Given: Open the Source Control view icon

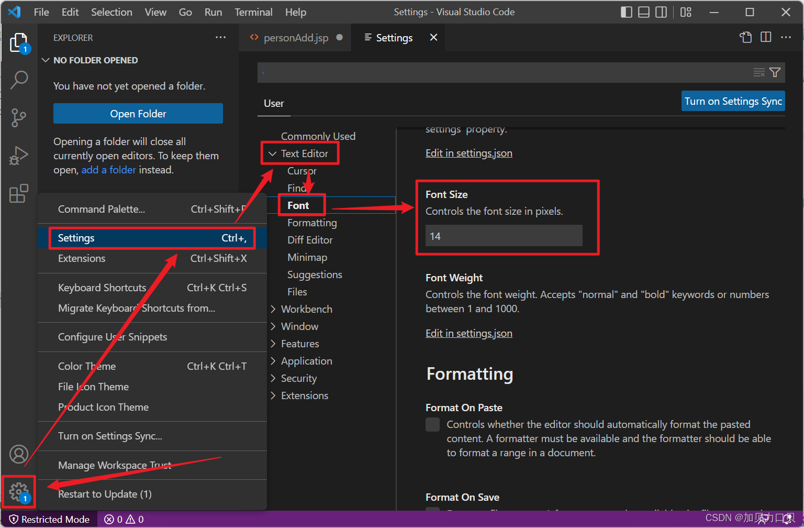Looking at the screenshot, I should (19, 117).
